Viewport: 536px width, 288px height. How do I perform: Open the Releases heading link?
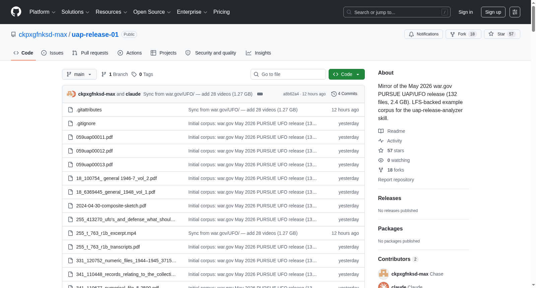tap(390, 198)
